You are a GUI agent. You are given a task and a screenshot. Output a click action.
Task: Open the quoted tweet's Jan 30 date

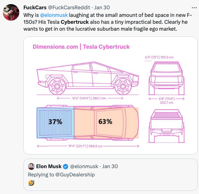point(110,166)
